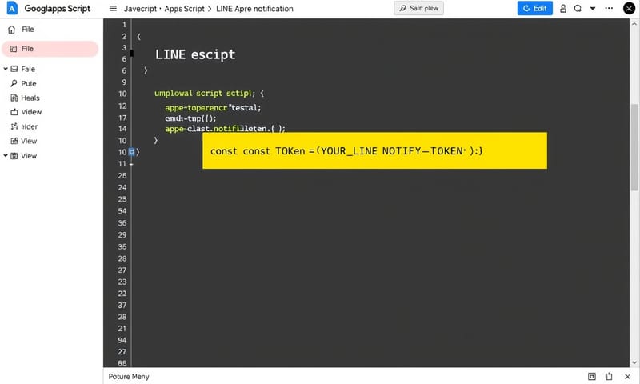Screen dimensions: 640x384
Task: Open Pule in the sidebar
Action: pos(29,84)
